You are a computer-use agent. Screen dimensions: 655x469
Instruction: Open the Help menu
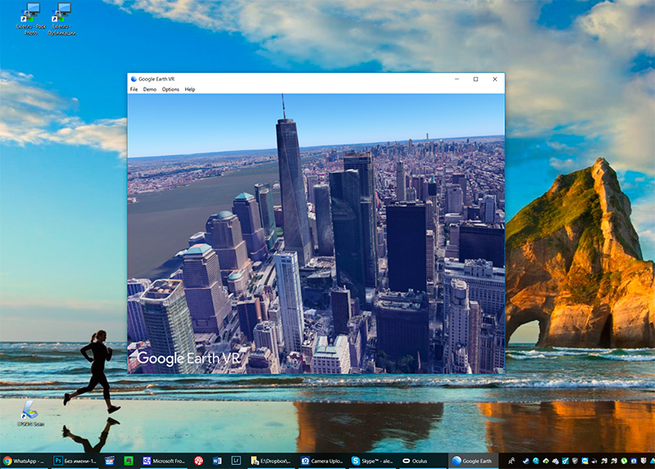[x=190, y=89]
